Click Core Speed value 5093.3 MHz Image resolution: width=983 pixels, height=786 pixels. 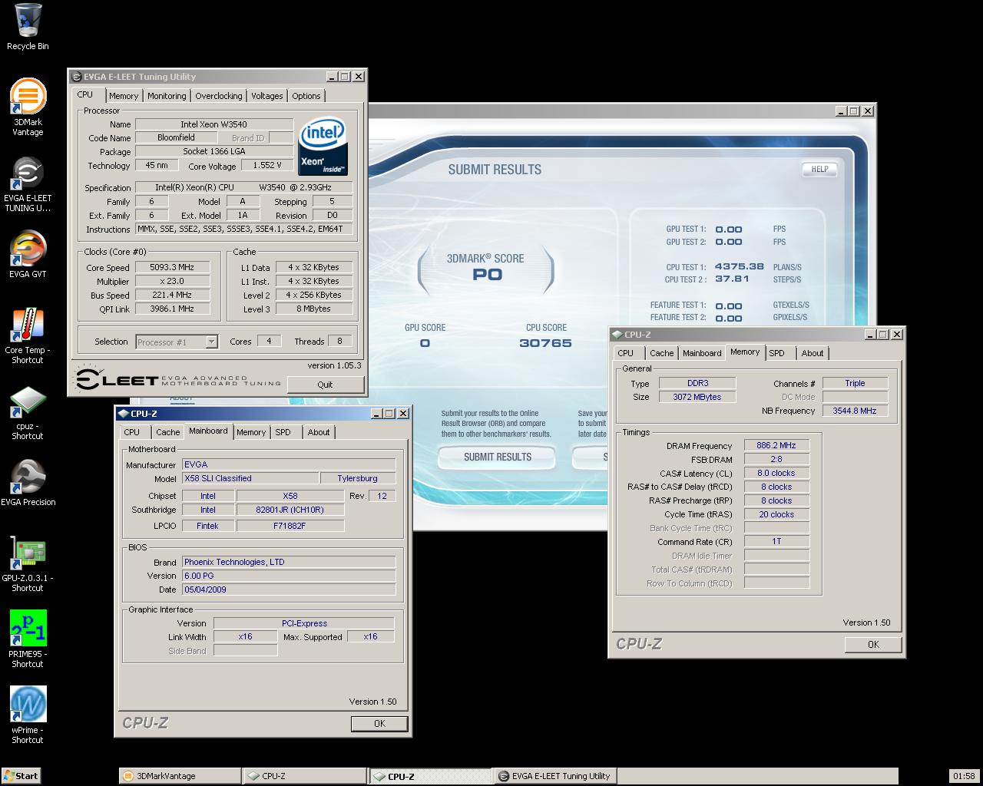pos(172,268)
